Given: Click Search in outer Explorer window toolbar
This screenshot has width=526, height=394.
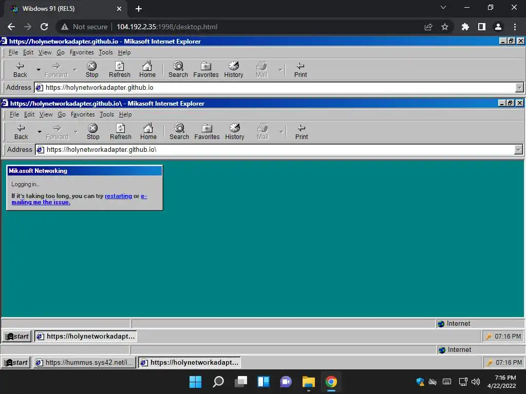Looking at the screenshot, I should 178,70.
